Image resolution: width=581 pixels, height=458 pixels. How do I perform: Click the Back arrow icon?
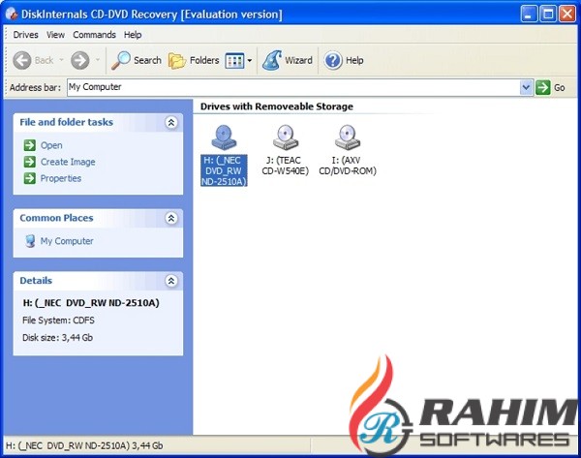pyautogui.click(x=22, y=60)
